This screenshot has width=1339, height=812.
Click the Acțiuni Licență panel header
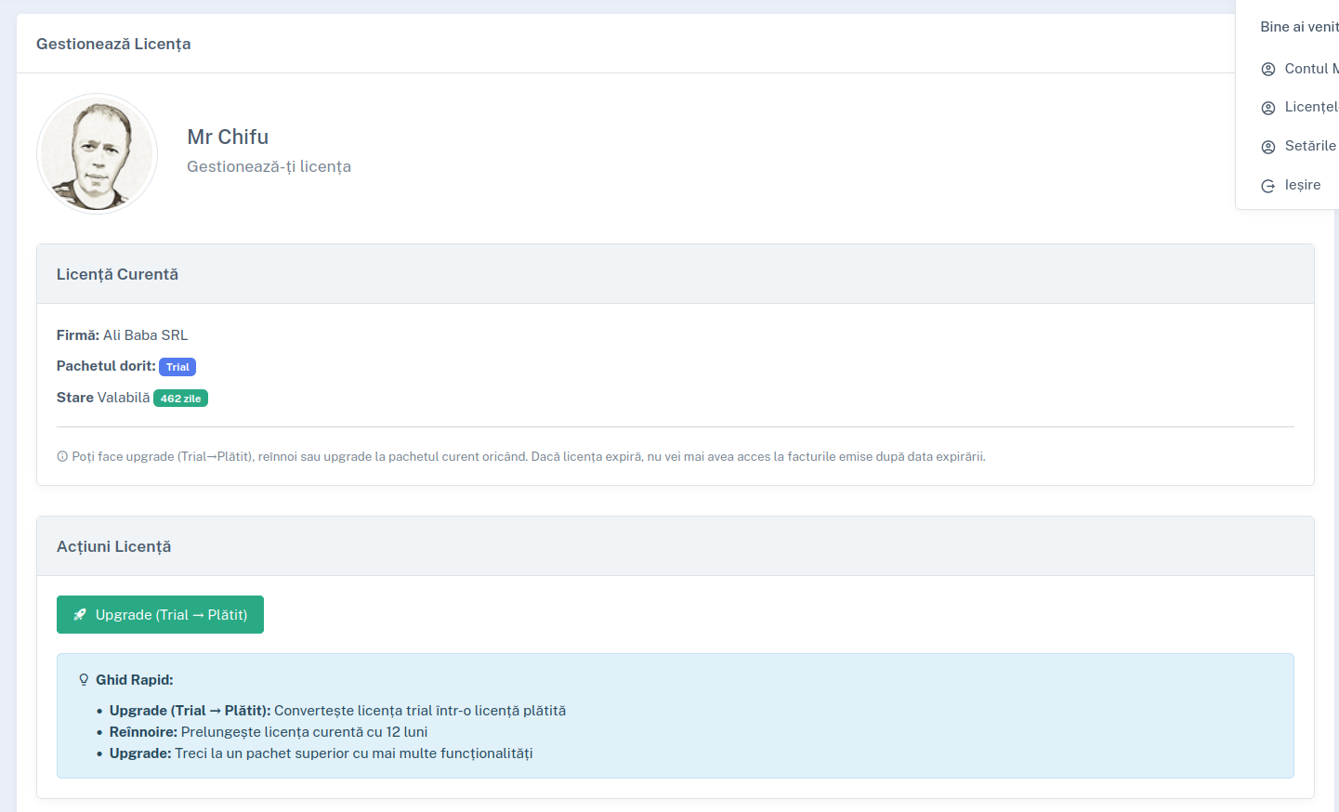[113, 546]
